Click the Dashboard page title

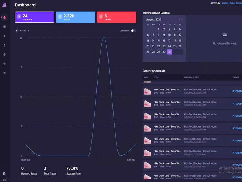tap(25, 5)
